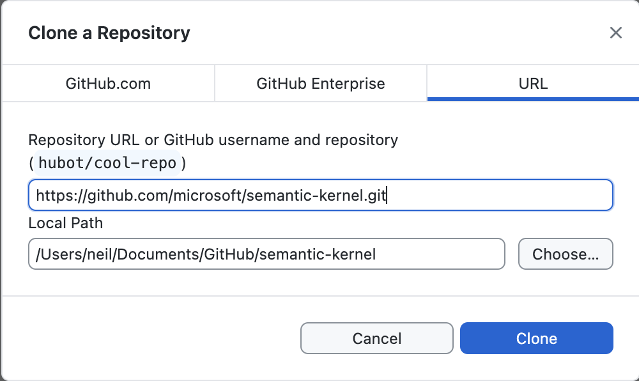Click the "Local Path" label
Viewport: 639px width, 381px height.
(x=66, y=223)
